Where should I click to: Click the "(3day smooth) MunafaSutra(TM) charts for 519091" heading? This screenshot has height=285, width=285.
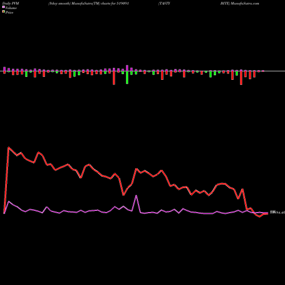[88, 3]
